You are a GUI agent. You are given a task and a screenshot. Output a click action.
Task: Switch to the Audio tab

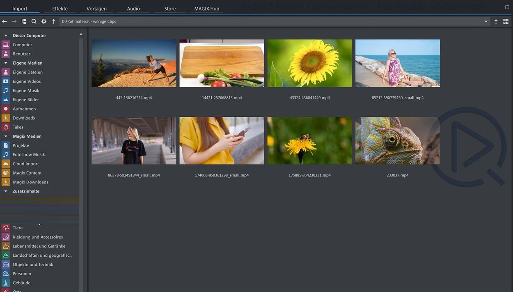tap(133, 9)
